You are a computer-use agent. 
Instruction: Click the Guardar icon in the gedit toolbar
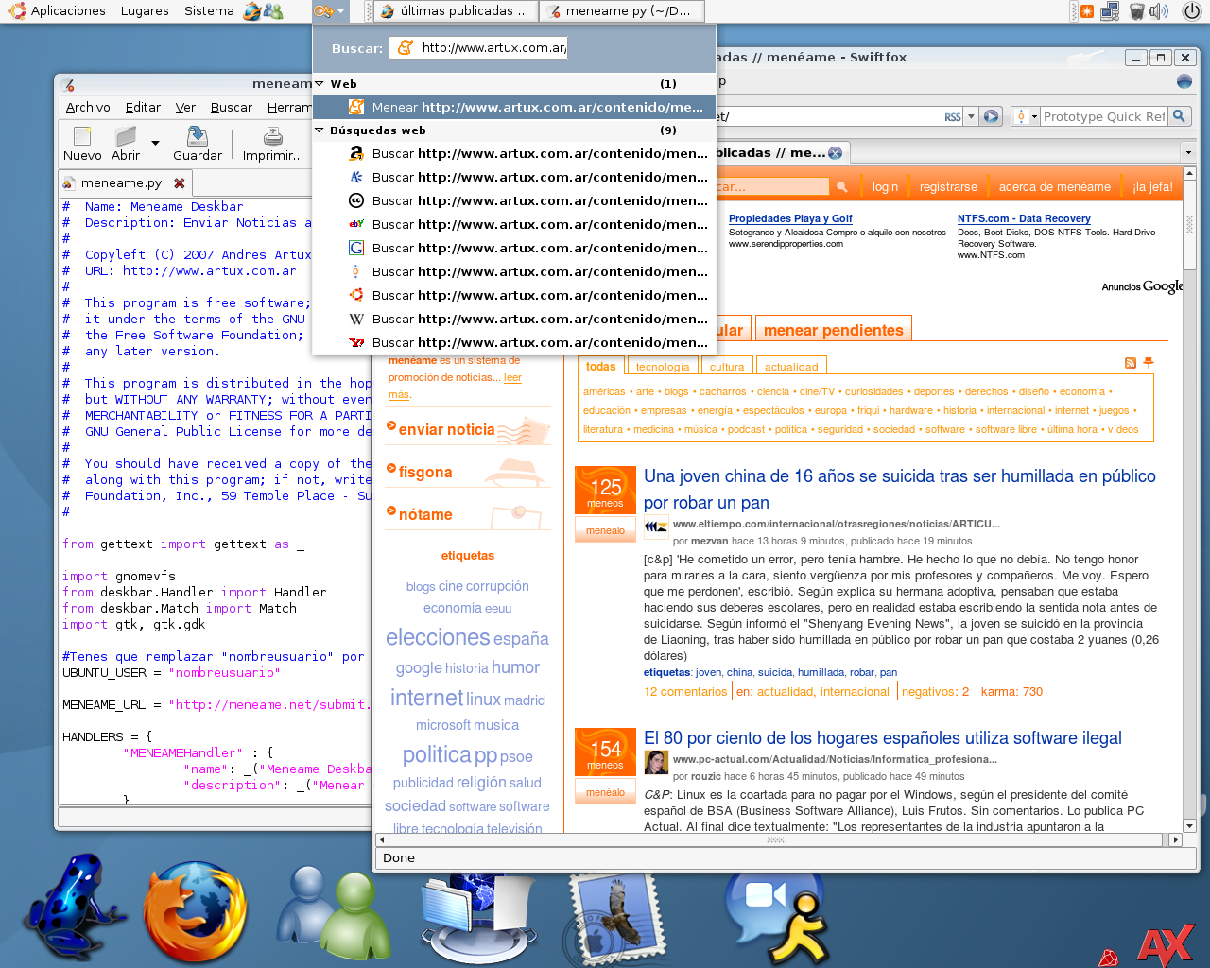pyautogui.click(x=198, y=137)
